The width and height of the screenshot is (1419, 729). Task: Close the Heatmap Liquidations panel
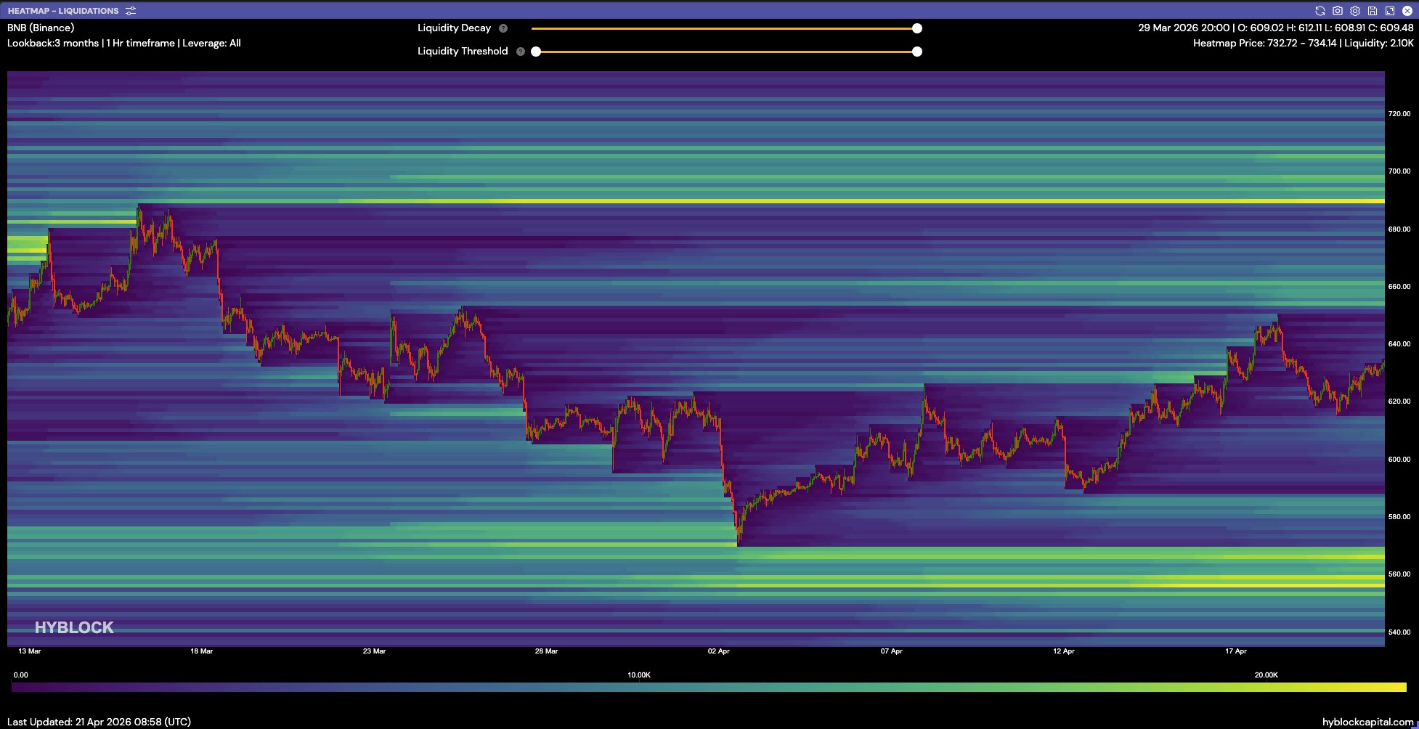click(1407, 11)
